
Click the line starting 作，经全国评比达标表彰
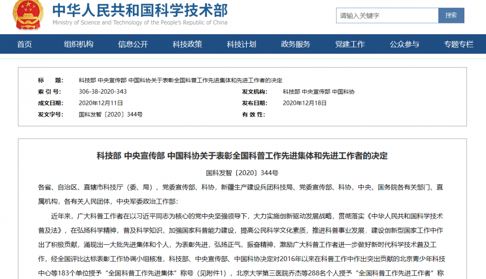(x=242, y=259)
